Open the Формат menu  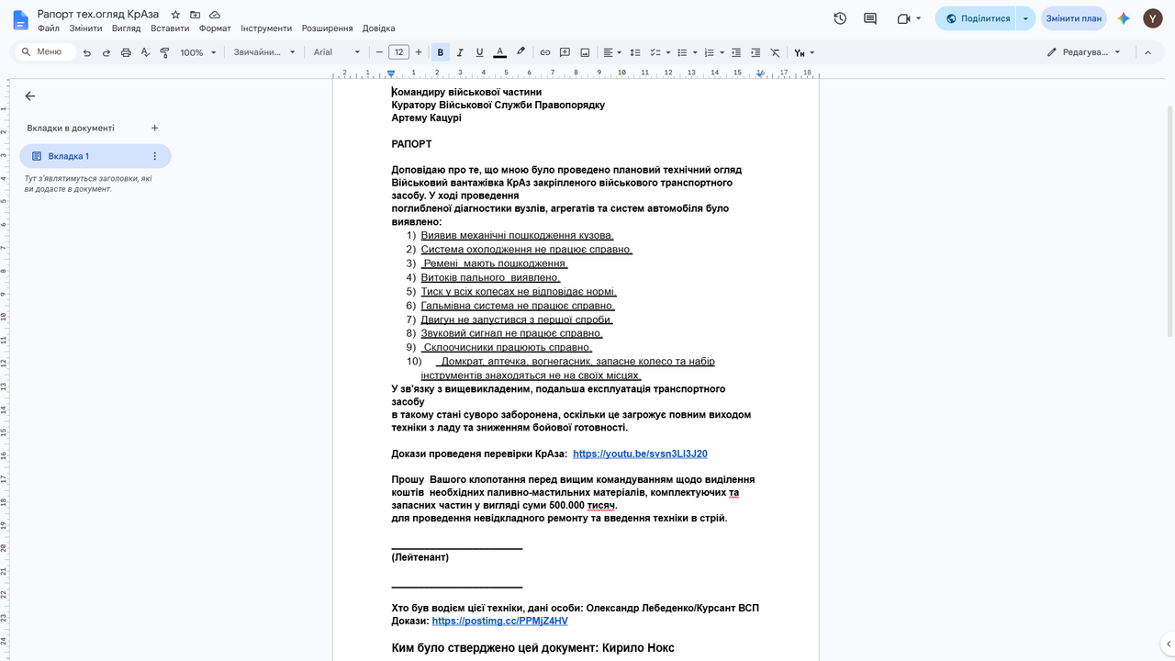[x=215, y=28]
